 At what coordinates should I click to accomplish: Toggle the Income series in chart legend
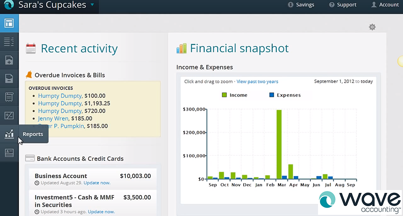235,95
